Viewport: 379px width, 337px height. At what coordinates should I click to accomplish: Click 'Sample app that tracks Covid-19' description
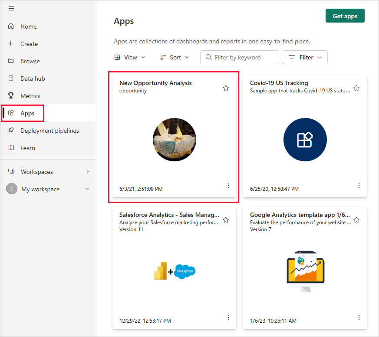click(300, 91)
